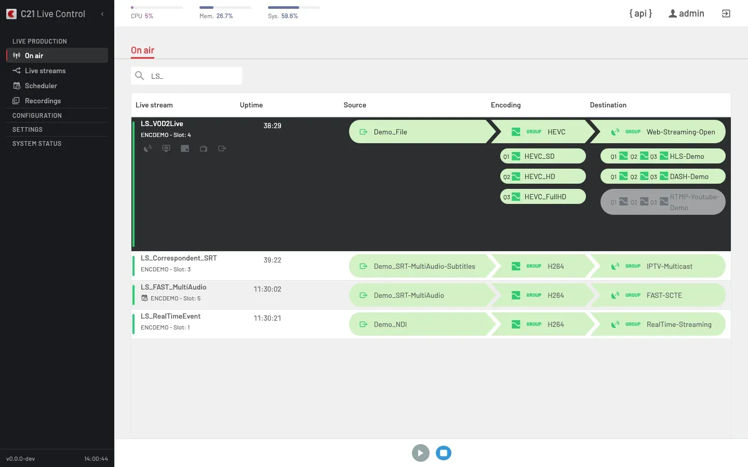Click H264 encoding chip in LS_Correspondent_SRT row
This screenshot has width=748, height=467.
pyautogui.click(x=540, y=266)
